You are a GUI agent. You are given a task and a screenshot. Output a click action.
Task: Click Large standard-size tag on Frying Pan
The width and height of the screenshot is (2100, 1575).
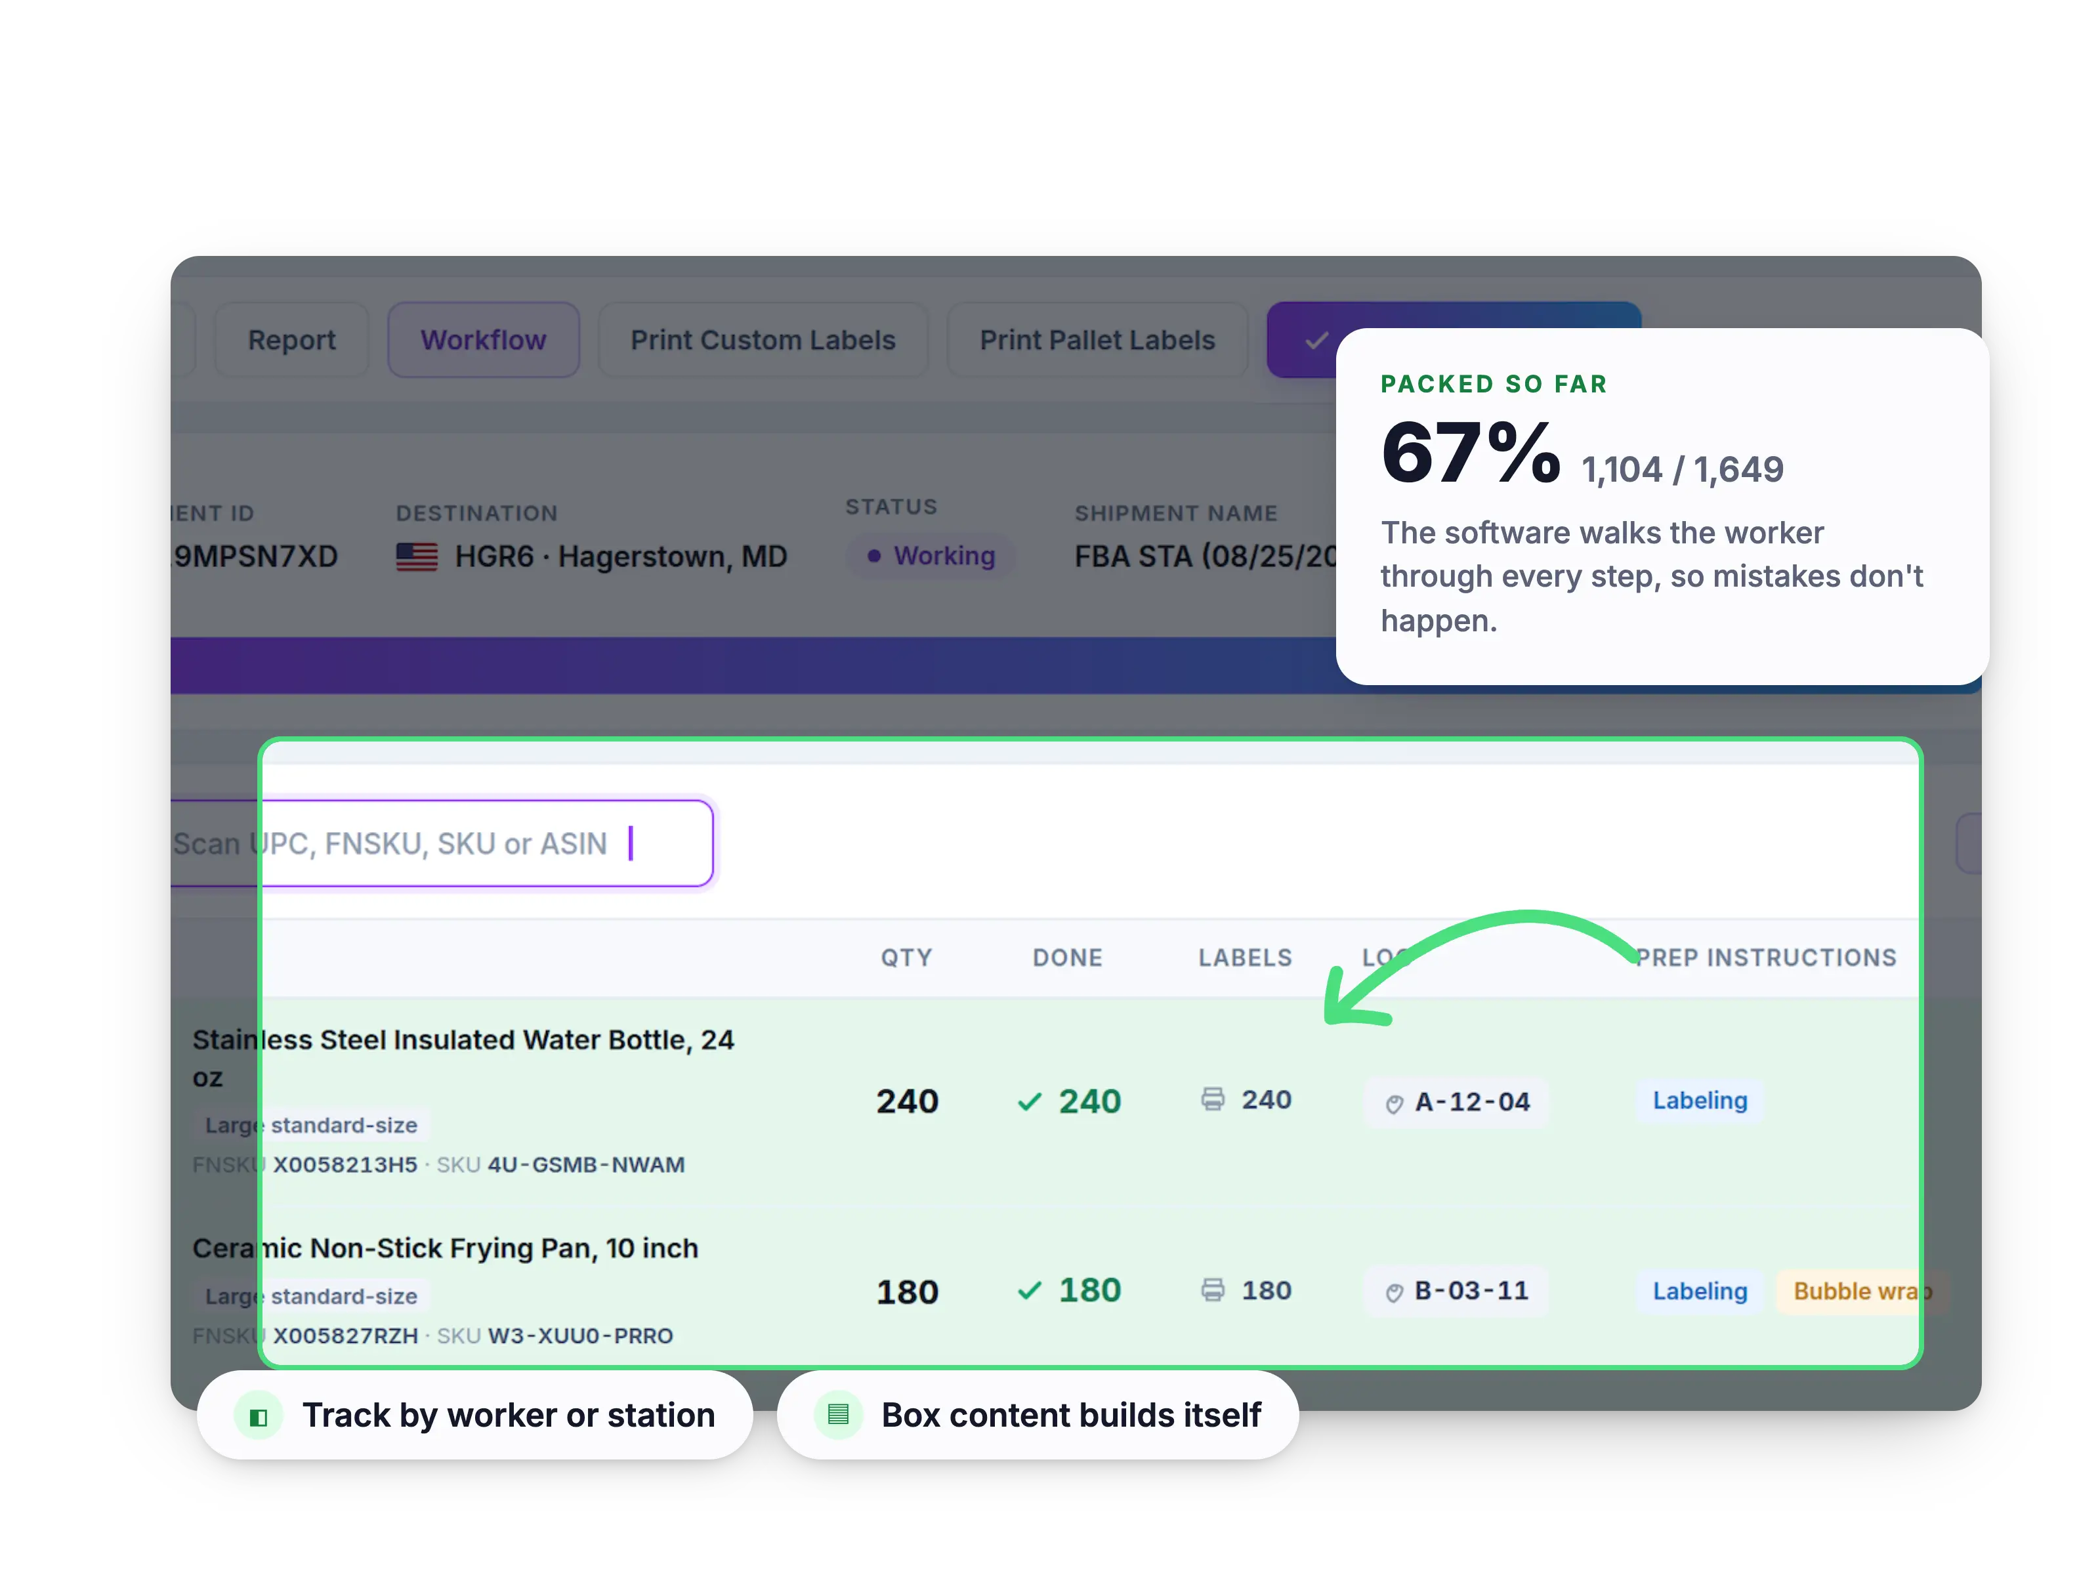click(x=312, y=1296)
